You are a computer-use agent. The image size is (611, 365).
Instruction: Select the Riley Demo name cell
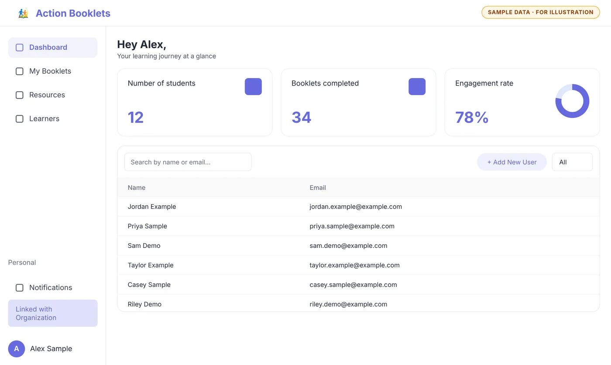pyautogui.click(x=144, y=304)
